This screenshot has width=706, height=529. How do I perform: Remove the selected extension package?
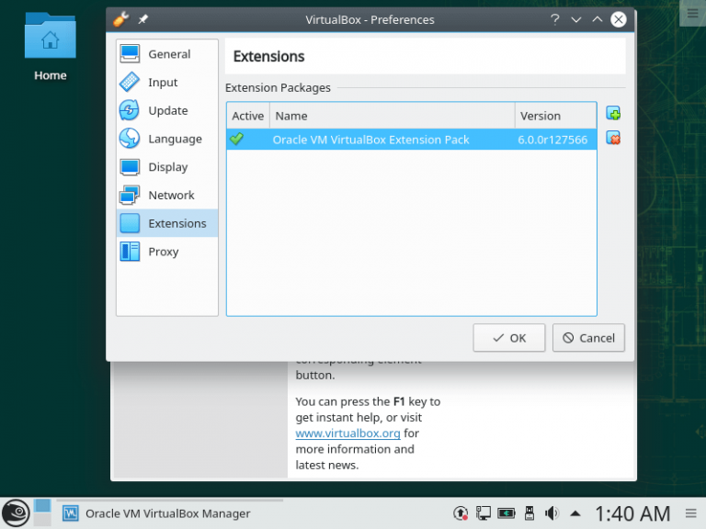pyautogui.click(x=613, y=138)
